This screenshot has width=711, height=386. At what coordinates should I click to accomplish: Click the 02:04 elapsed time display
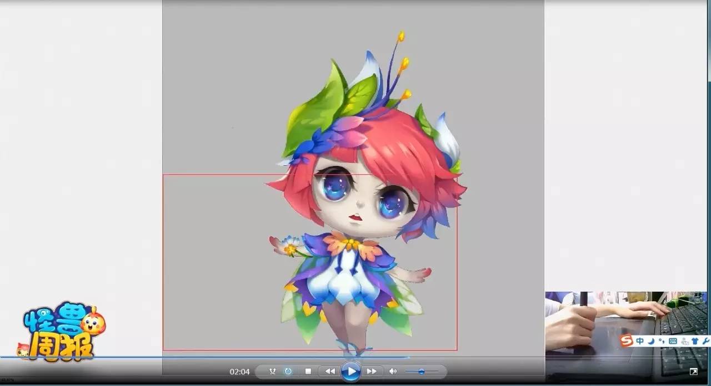point(239,372)
